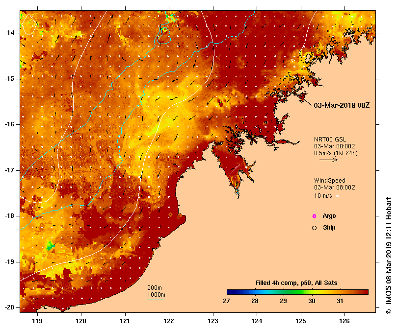
Task: Click the colorbar tick value 27
Action: point(227,301)
